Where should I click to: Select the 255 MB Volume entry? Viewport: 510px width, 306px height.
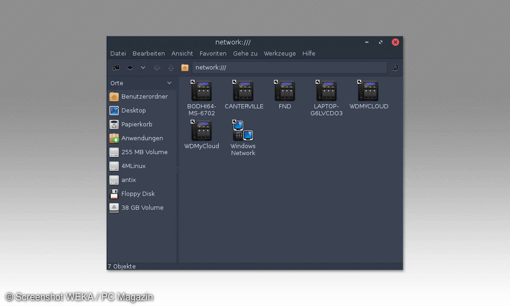tap(142, 152)
